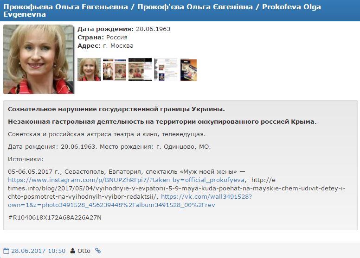Click the bold line about 'Незаконная гастрольная деятельность'
360x258 pixels.
[x=162, y=121]
